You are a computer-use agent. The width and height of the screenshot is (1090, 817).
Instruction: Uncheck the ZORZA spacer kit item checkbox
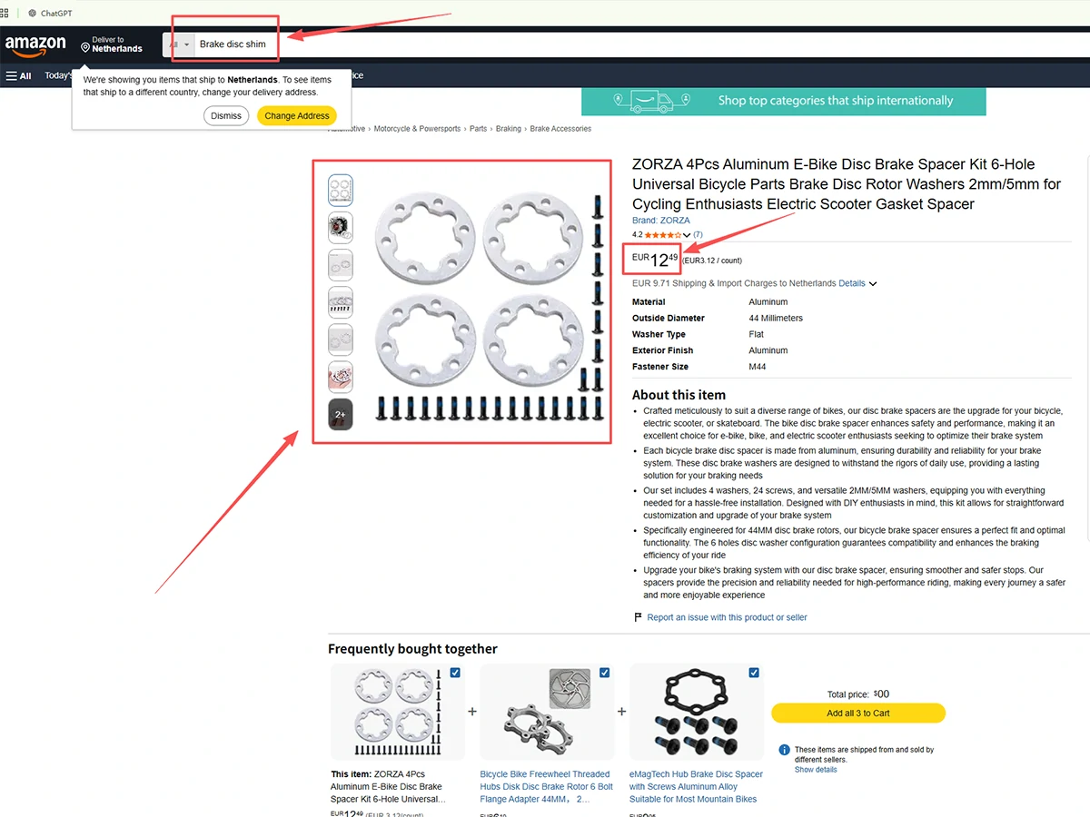pyautogui.click(x=455, y=673)
